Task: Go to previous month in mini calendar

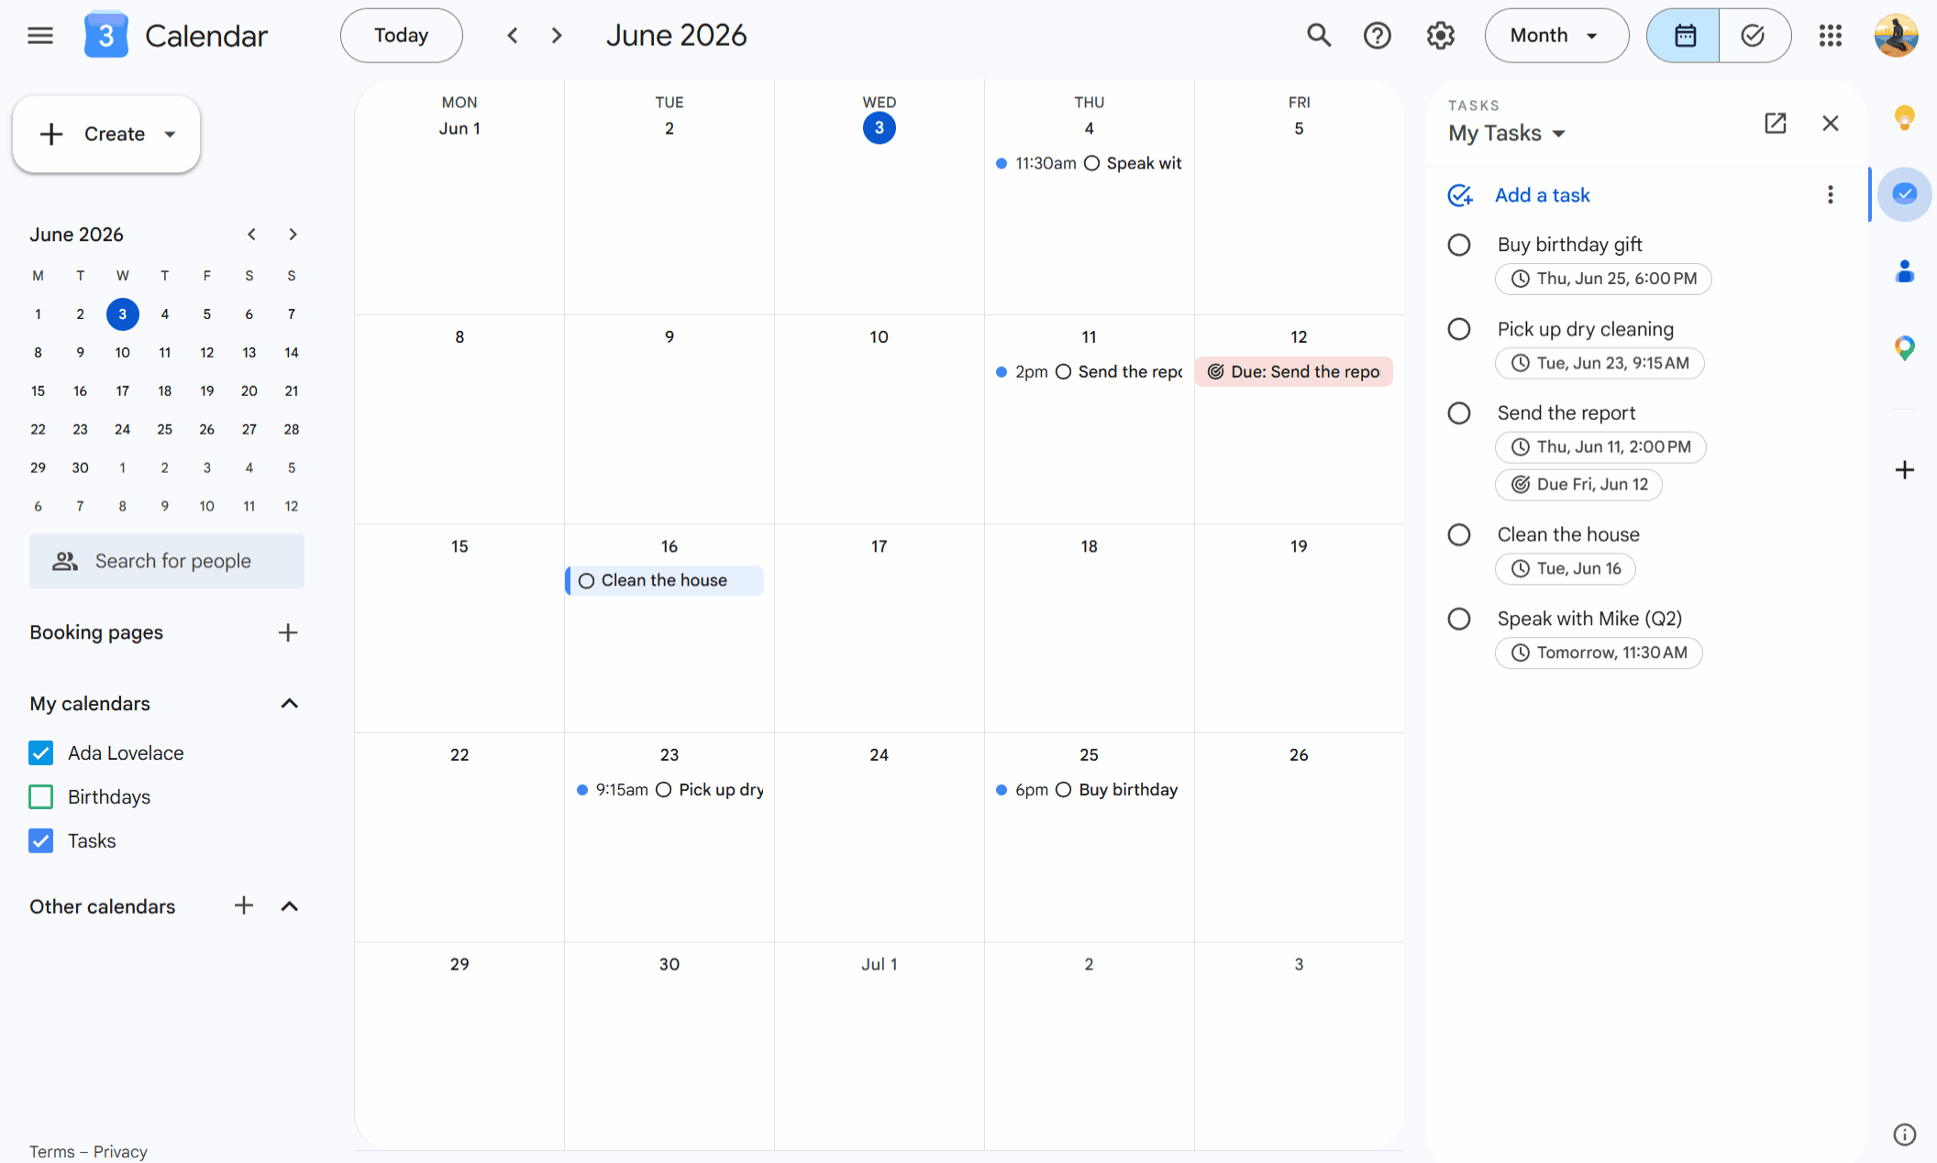Action: coord(251,235)
